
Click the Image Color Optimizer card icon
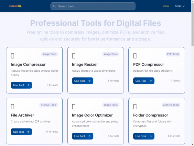pos(74,106)
